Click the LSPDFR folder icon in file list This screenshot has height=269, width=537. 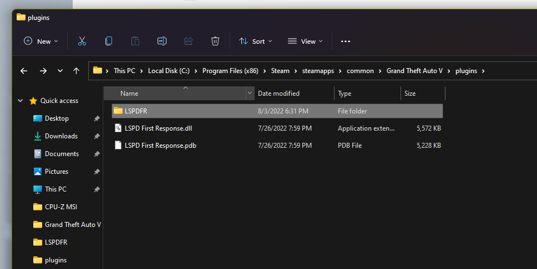[x=118, y=111]
